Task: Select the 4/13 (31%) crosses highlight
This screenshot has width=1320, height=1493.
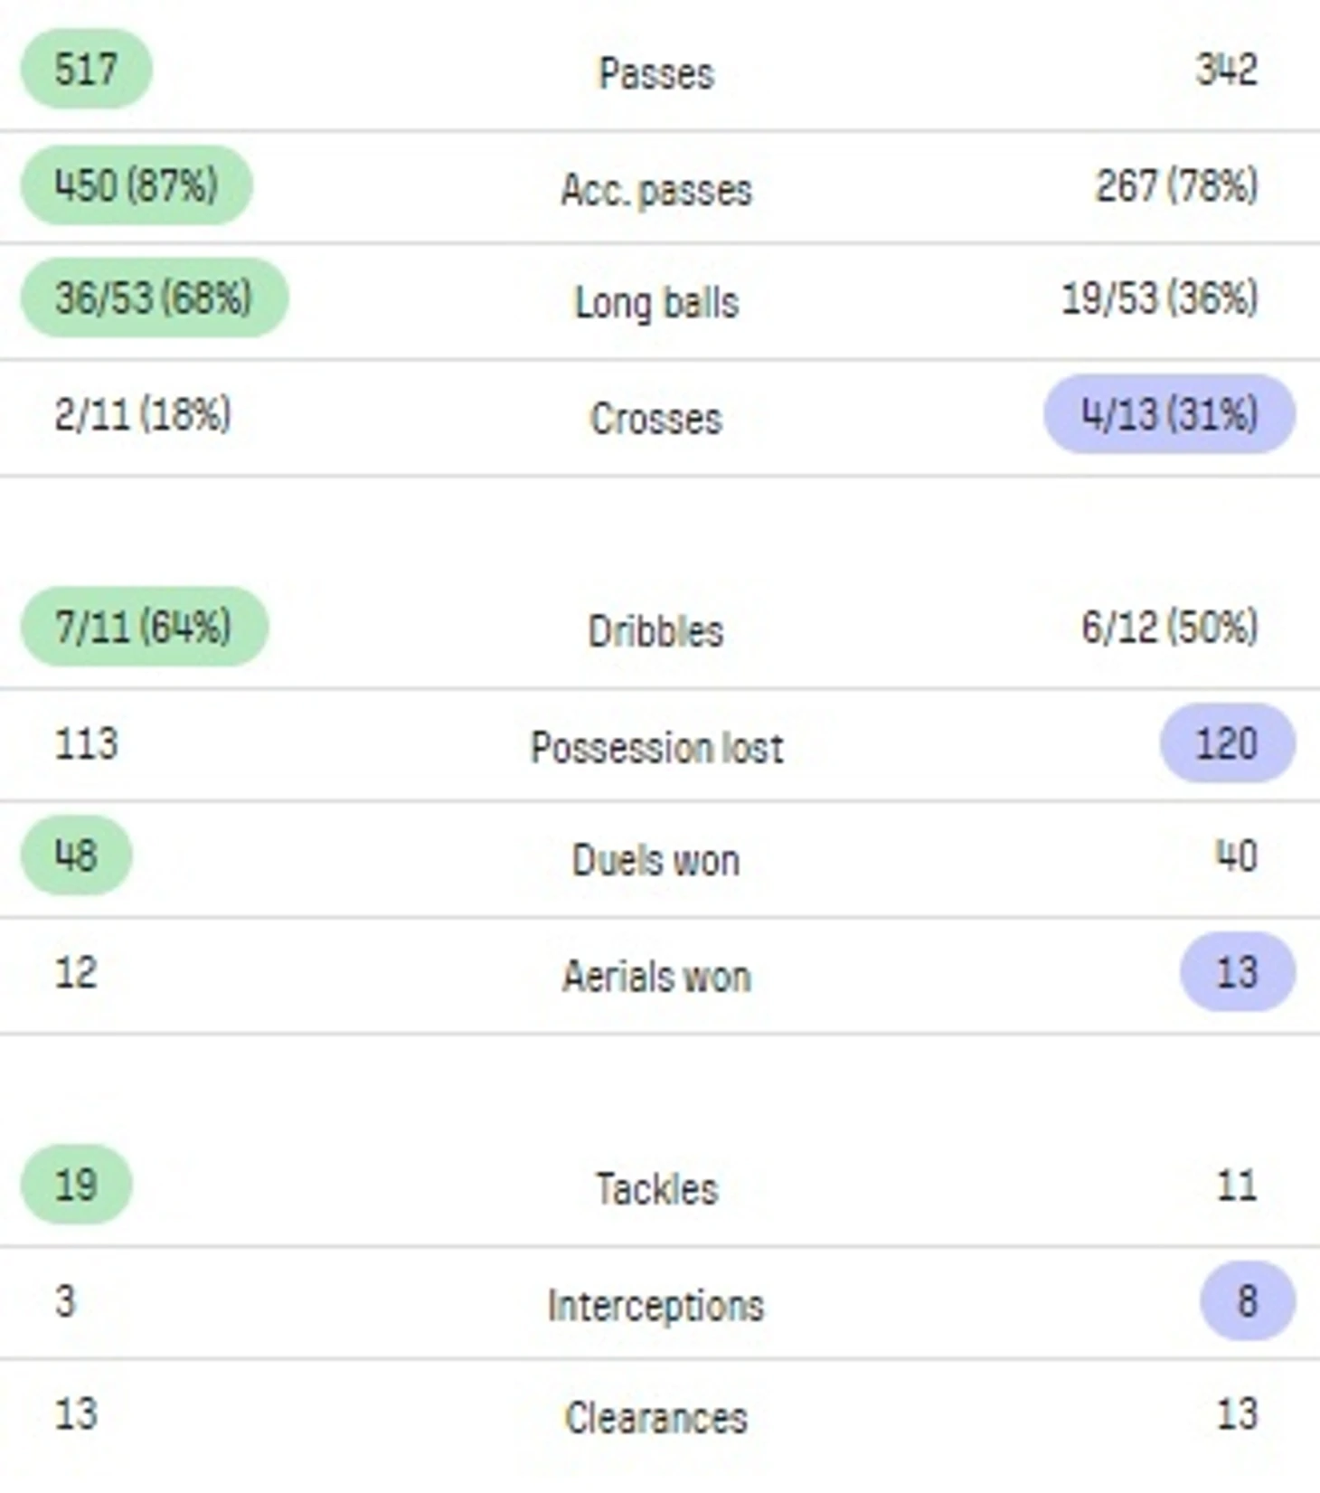Action: pos(1169,414)
